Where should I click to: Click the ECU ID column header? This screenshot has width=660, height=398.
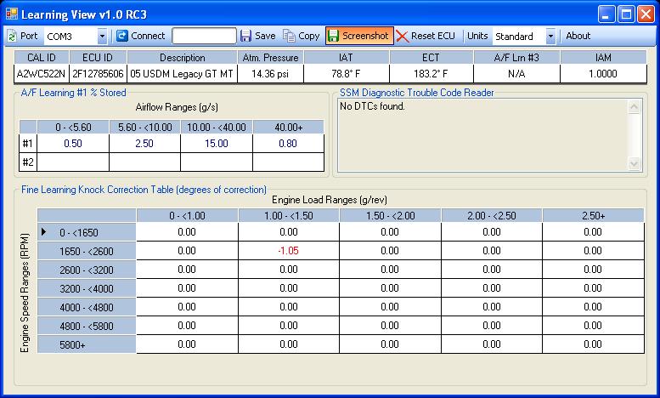click(x=98, y=57)
